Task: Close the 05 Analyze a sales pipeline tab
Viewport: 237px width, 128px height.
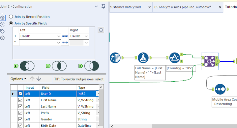Action: tap(220, 7)
